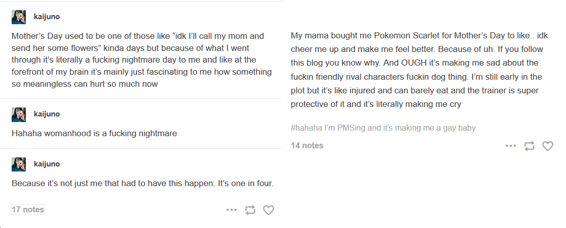Open the ellipsis menu on the 14 notes post
566x228 pixels.
[511, 146]
